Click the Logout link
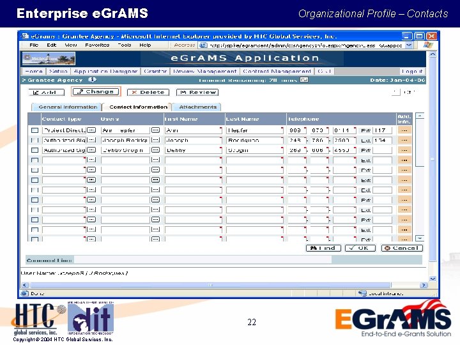 click(x=412, y=72)
